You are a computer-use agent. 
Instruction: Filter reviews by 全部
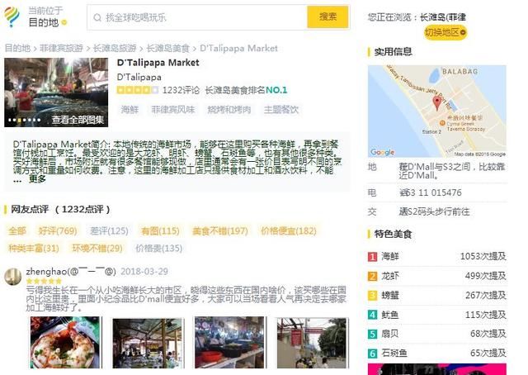tap(17, 231)
